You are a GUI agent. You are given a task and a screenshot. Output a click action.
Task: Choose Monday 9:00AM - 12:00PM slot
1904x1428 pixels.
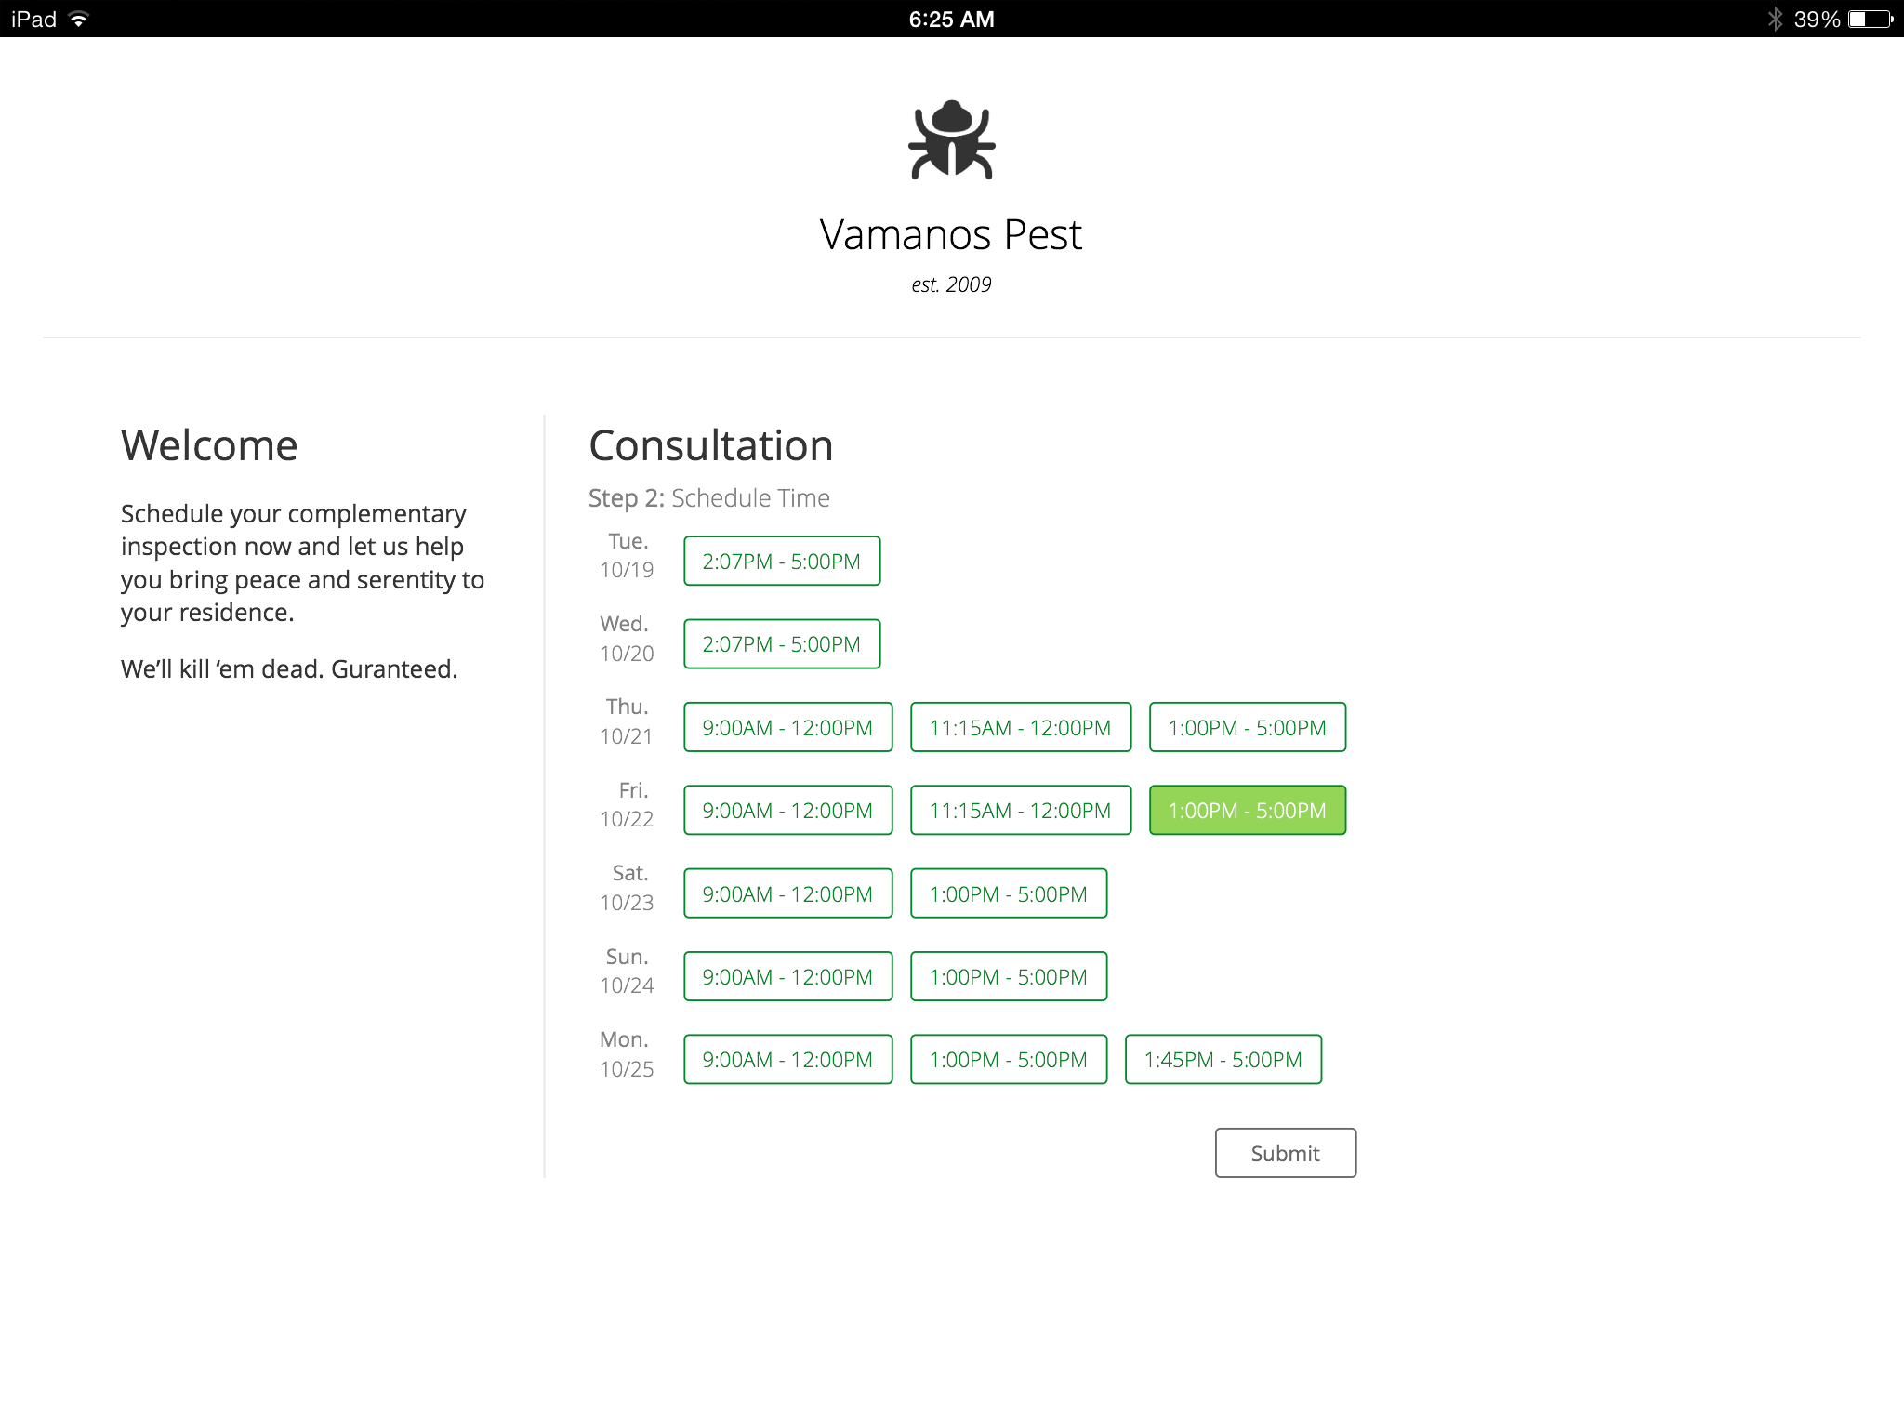tap(787, 1059)
